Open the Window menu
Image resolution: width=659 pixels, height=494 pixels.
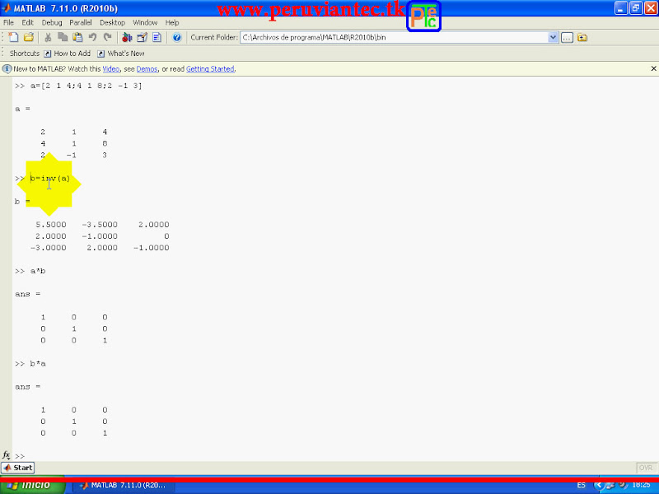pyautogui.click(x=145, y=22)
